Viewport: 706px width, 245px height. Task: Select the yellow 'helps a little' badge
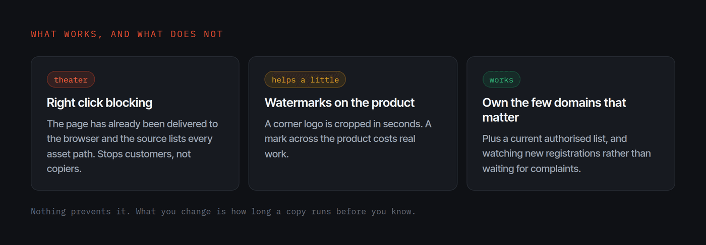(305, 79)
